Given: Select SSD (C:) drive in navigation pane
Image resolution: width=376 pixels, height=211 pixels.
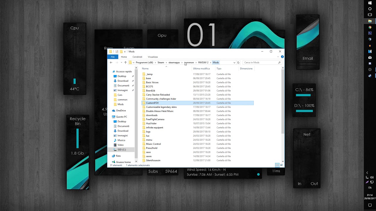Looking at the screenshot, I should [122, 149].
